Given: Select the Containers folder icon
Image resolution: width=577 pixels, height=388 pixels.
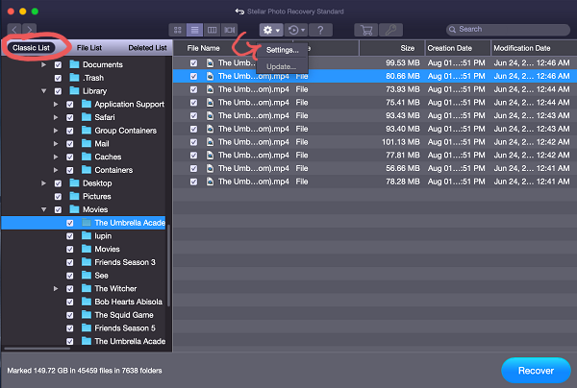Looking at the screenshot, I should coord(87,170).
